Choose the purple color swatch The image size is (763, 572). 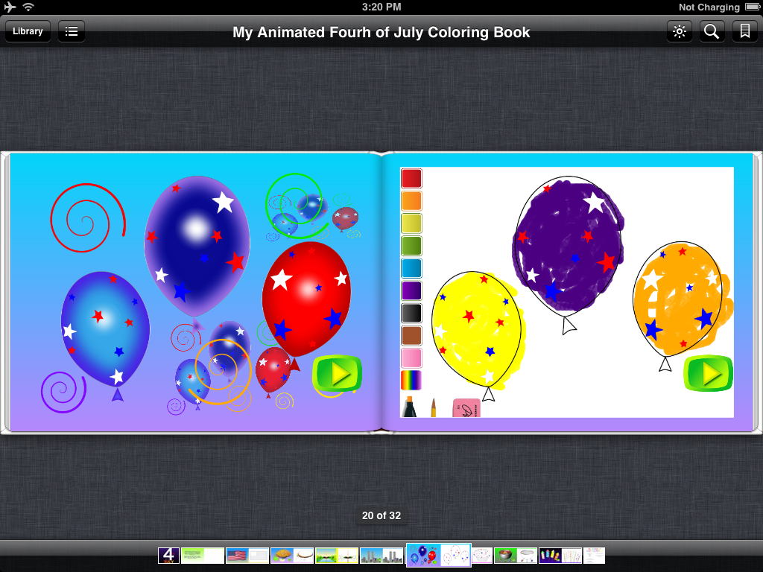411,290
